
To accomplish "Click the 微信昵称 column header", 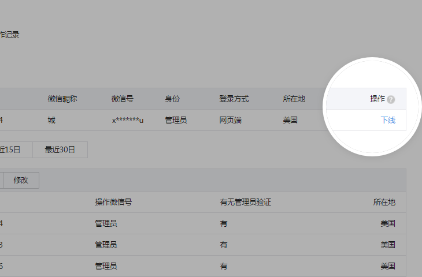I will pos(62,99).
